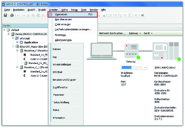Collapse the Default project root node
The height and width of the screenshot is (128, 185).
point(5,30)
